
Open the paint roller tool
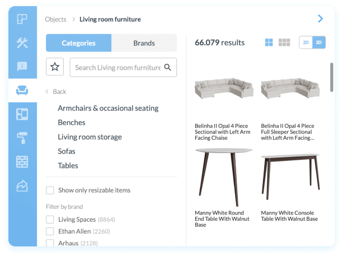[22, 138]
